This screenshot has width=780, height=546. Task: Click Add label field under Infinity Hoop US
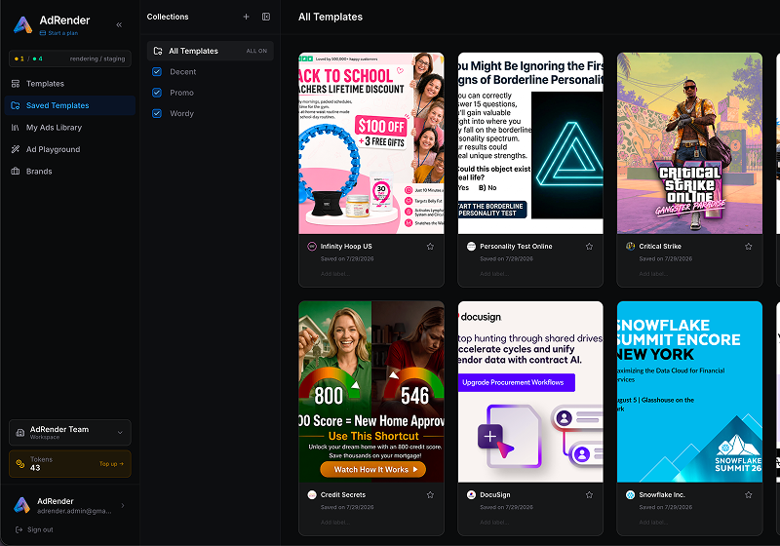point(334,274)
